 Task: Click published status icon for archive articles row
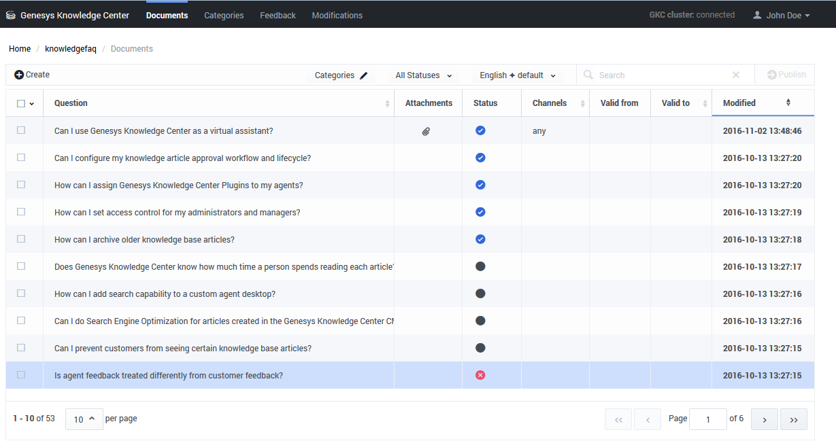coord(480,239)
